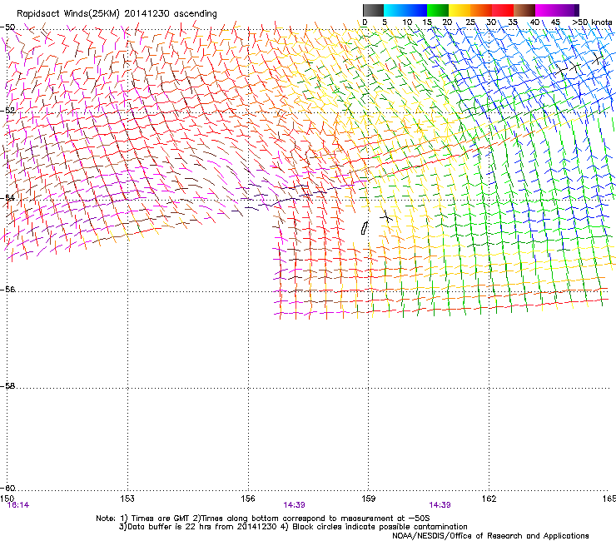Click the purple '16:14' time stamp
This screenshot has width=616, height=541.
pyautogui.click(x=18, y=505)
